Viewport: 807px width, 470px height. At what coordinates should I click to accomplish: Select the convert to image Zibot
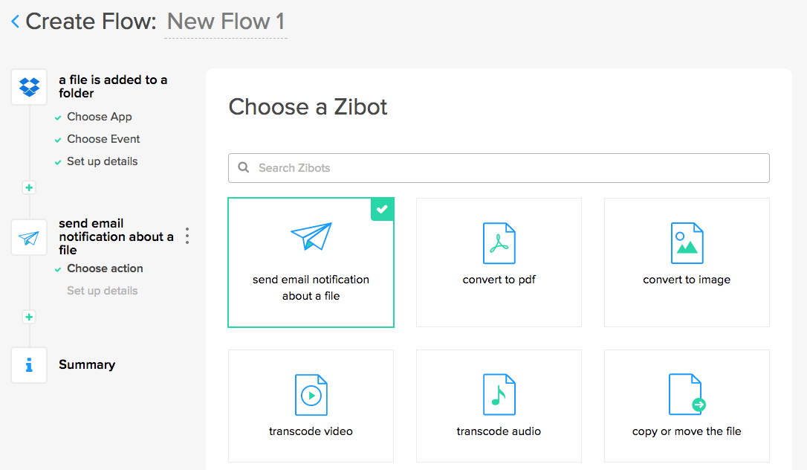[x=687, y=262]
